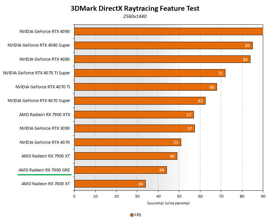270x222 pixels.
Task: Click the value 49 on RX 7900 XT bar
Action: (x=172, y=156)
